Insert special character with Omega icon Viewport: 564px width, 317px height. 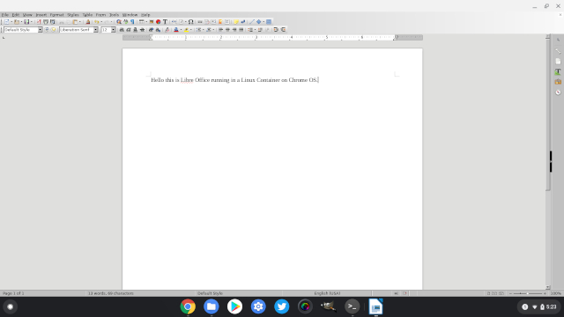[x=190, y=21]
